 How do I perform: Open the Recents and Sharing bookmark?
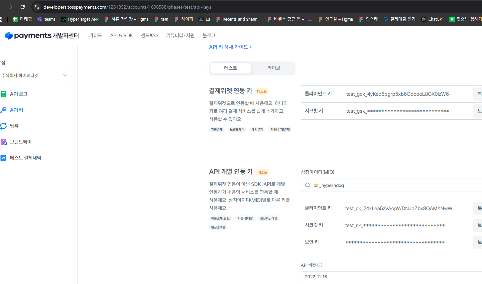(x=238, y=19)
